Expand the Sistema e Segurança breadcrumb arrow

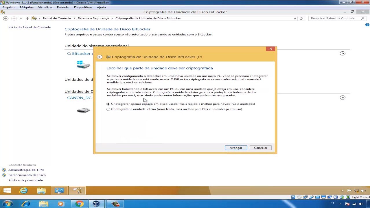112,18
